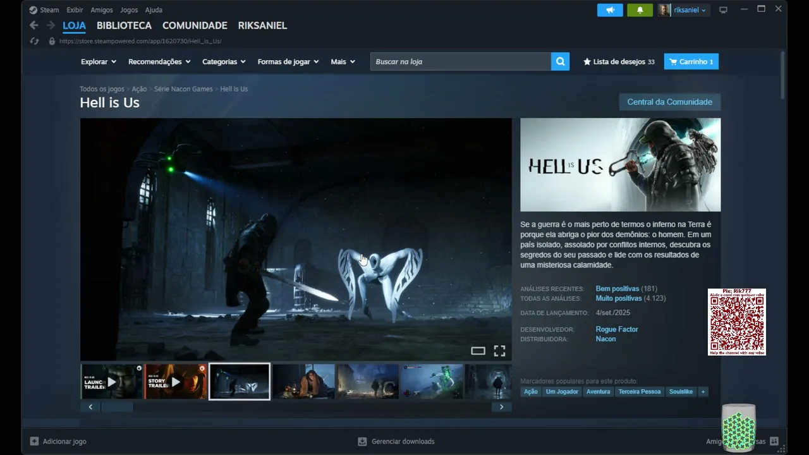Expand the screenshot to fullscreen
809x455 pixels.
[x=499, y=351]
